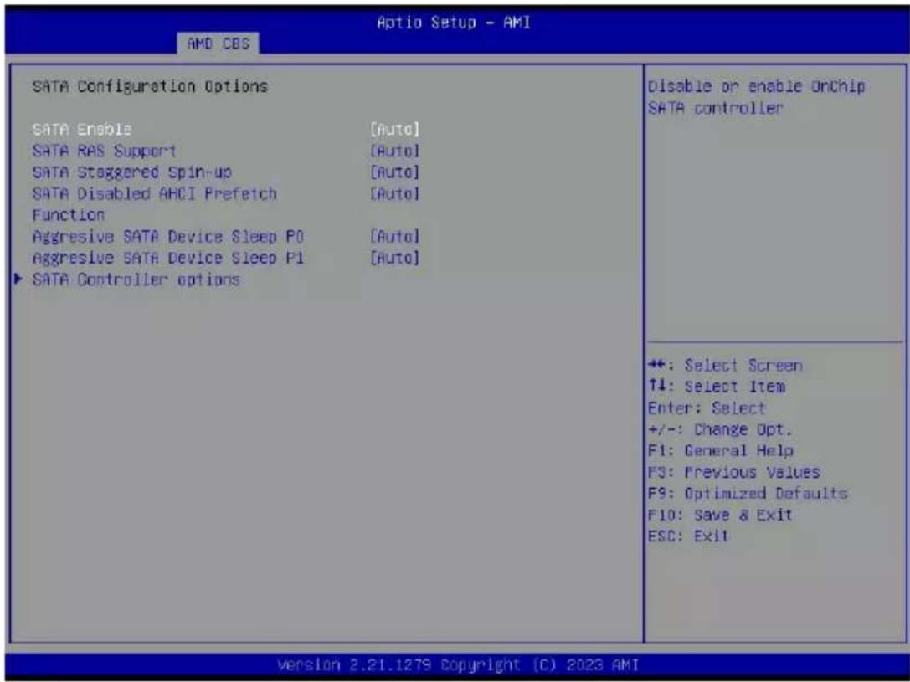Click the SATA Configuration Options heading
The height and width of the screenshot is (682, 910).
(x=150, y=86)
